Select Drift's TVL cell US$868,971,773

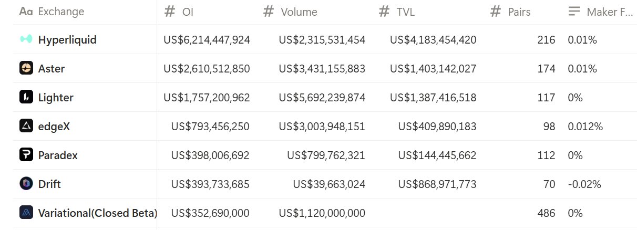pyautogui.click(x=437, y=184)
